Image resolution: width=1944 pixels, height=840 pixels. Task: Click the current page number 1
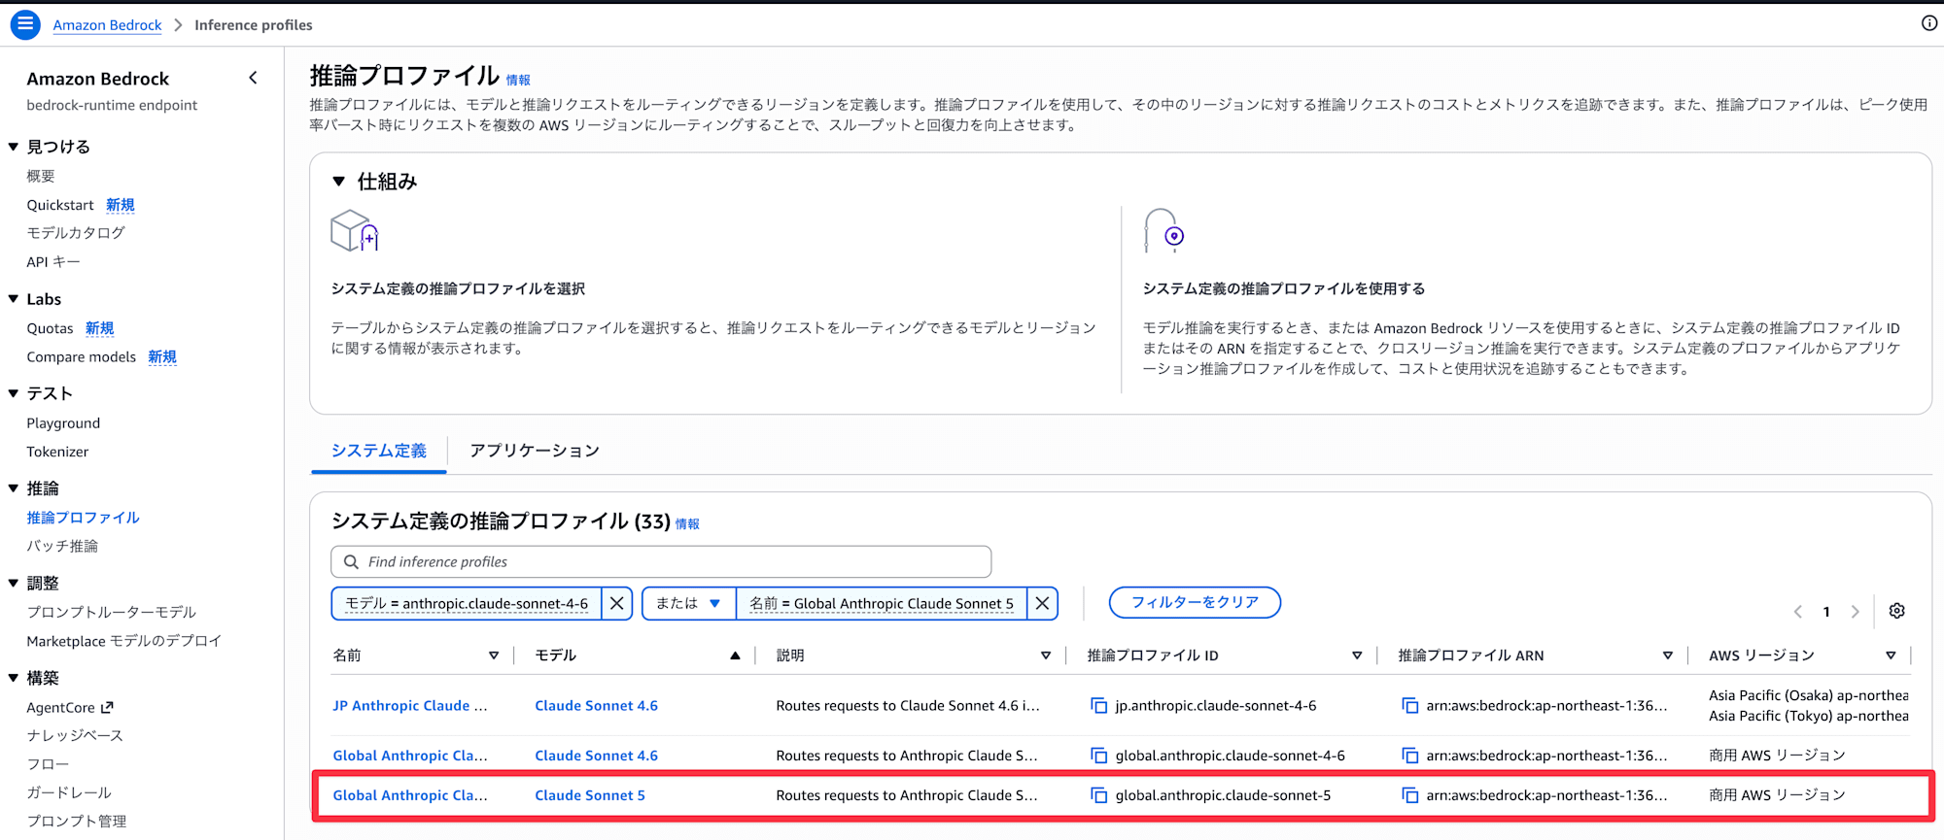tap(1826, 612)
